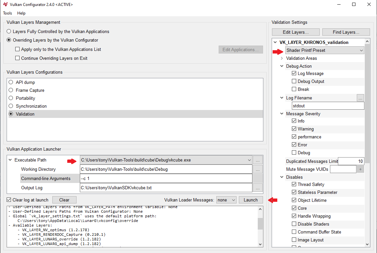Open the Vulkan Loader Messages dropdown
This screenshot has width=377, height=253.
(226, 200)
